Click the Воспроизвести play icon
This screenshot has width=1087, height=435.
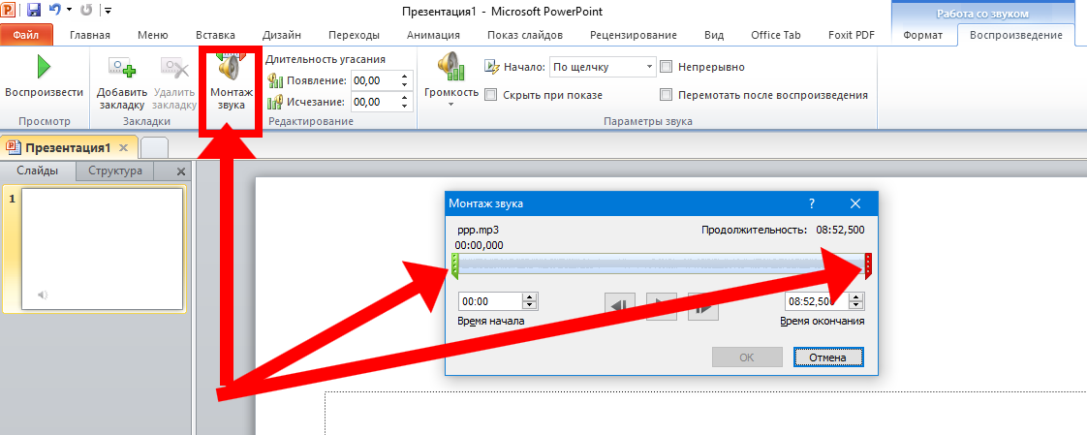(44, 67)
